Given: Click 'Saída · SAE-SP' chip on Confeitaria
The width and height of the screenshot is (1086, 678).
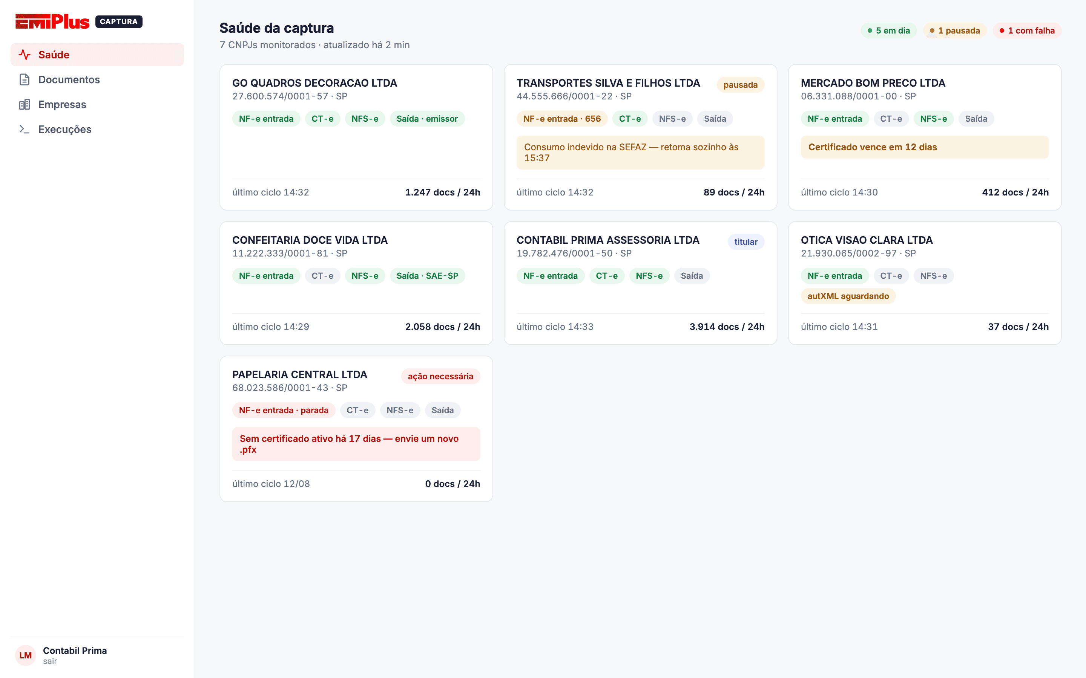Looking at the screenshot, I should pyautogui.click(x=427, y=276).
